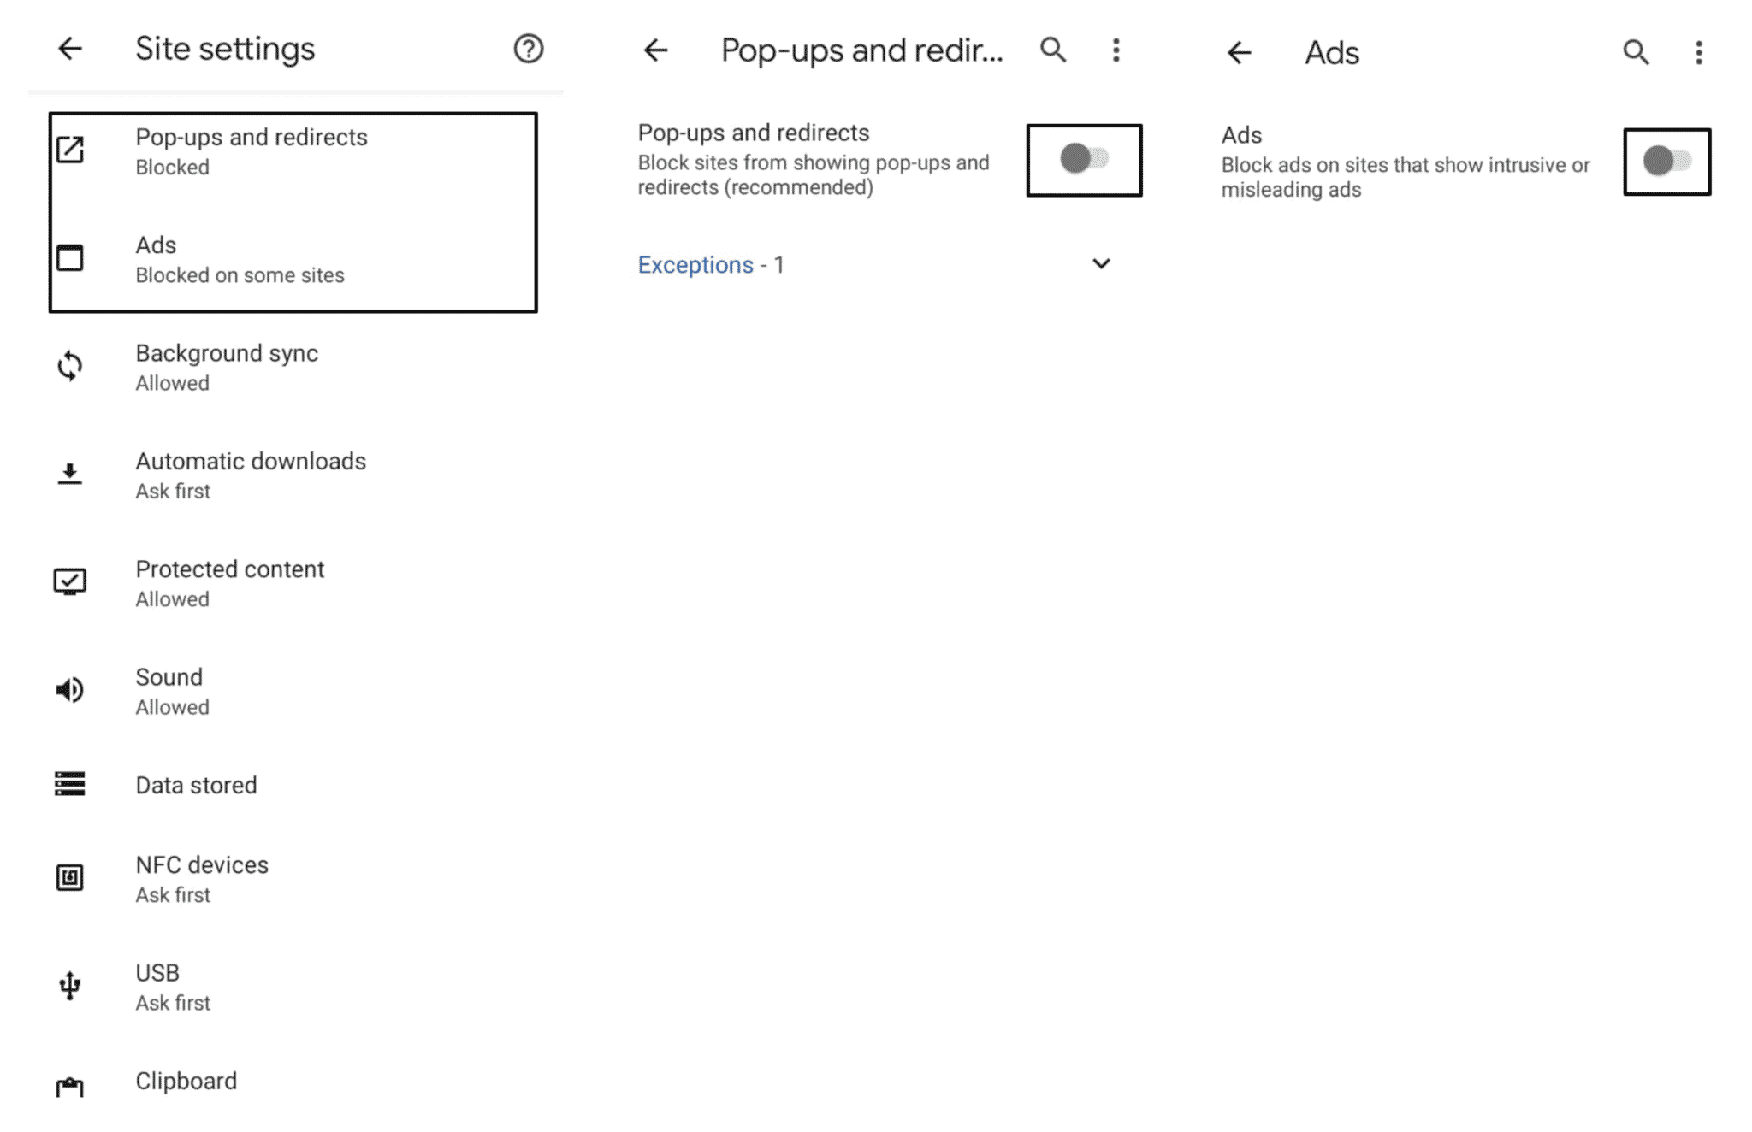
Task: Click the Automatic downloads icon
Action: (x=69, y=474)
